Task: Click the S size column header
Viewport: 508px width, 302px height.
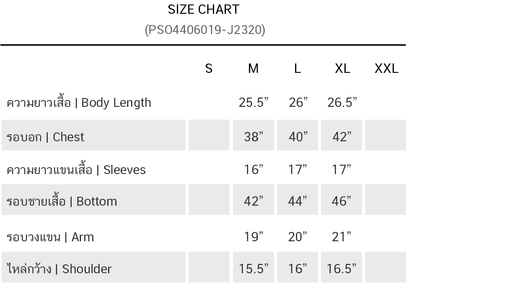Action: (x=209, y=69)
